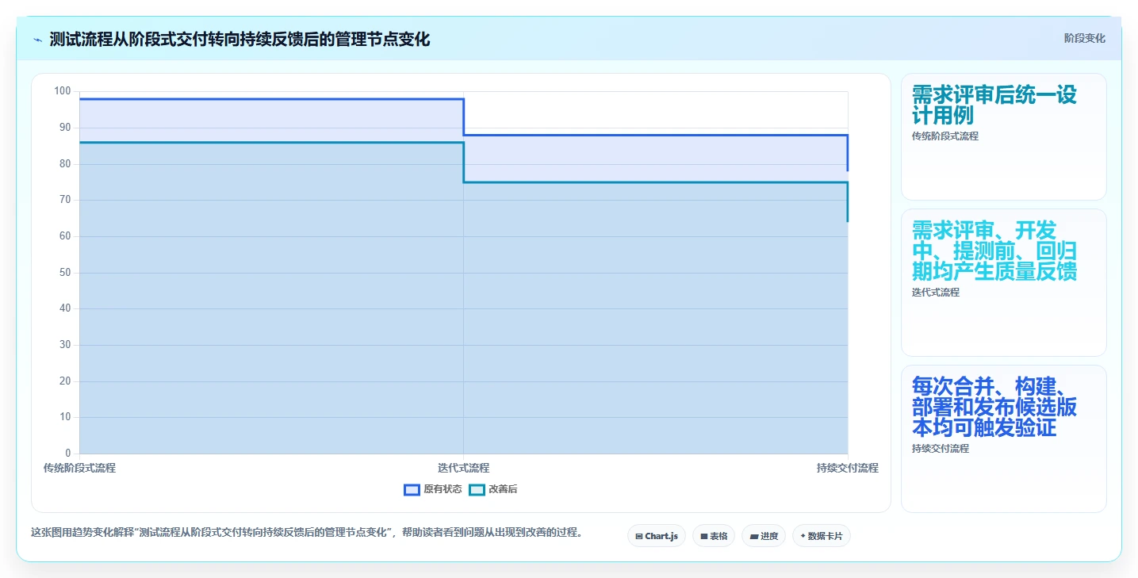
Task: Click the y-axis value 100
Action: click(x=63, y=91)
